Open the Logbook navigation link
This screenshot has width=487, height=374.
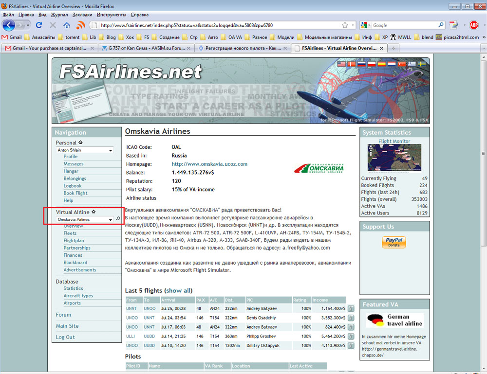pos(73,186)
